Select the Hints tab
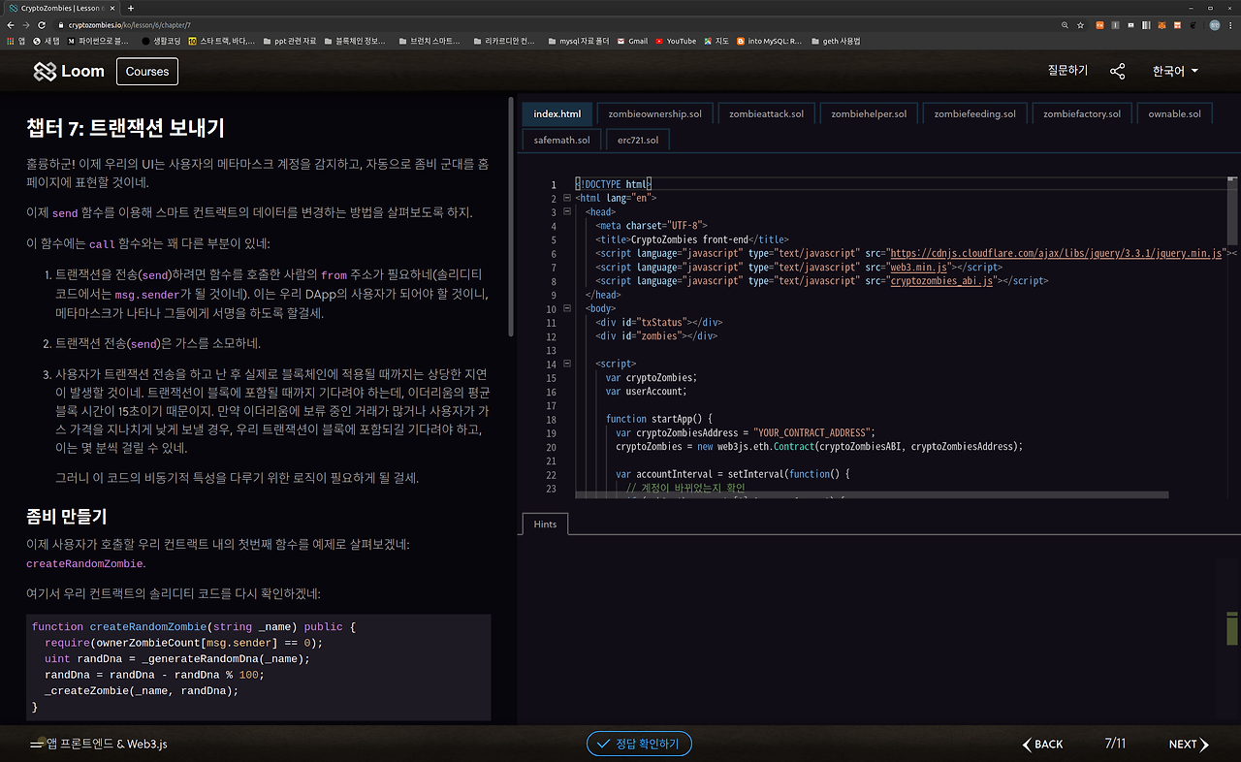Image resolution: width=1241 pixels, height=762 pixels. click(545, 524)
